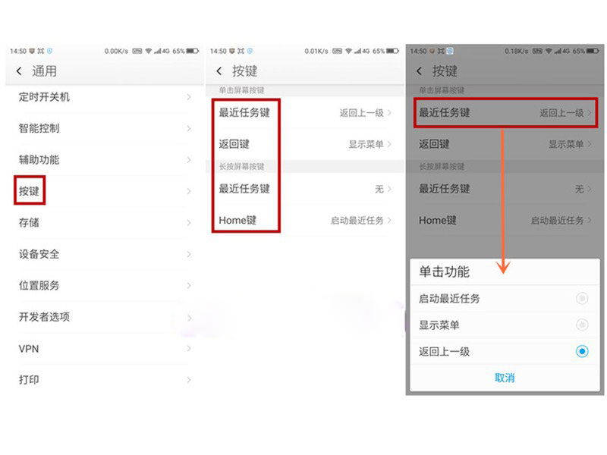The width and height of the screenshot is (607, 455).
Task: Tap back arrow on 通用 screen
Action: pyautogui.click(x=19, y=71)
